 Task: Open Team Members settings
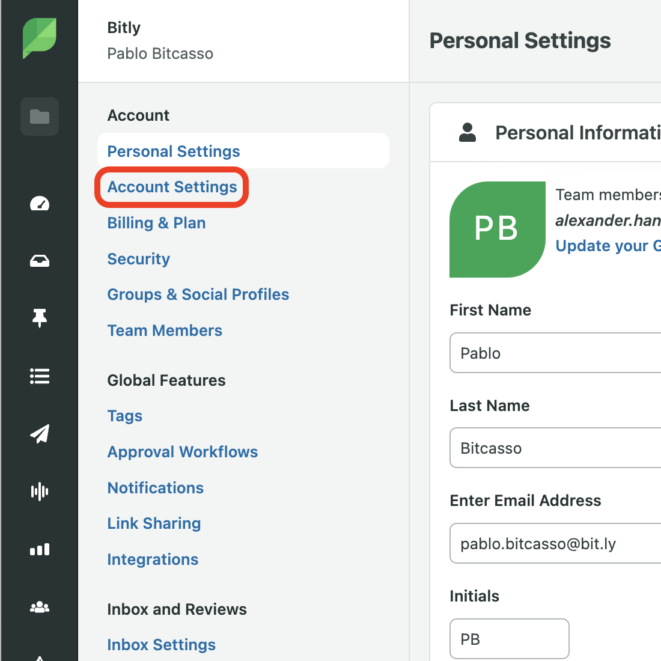(165, 330)
